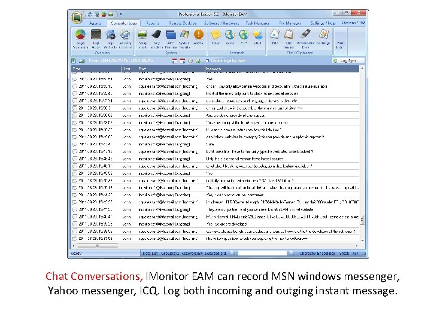431x323 pixels.
Task: Select row "Most of the users only want to block..."
Action: [215, 93]
